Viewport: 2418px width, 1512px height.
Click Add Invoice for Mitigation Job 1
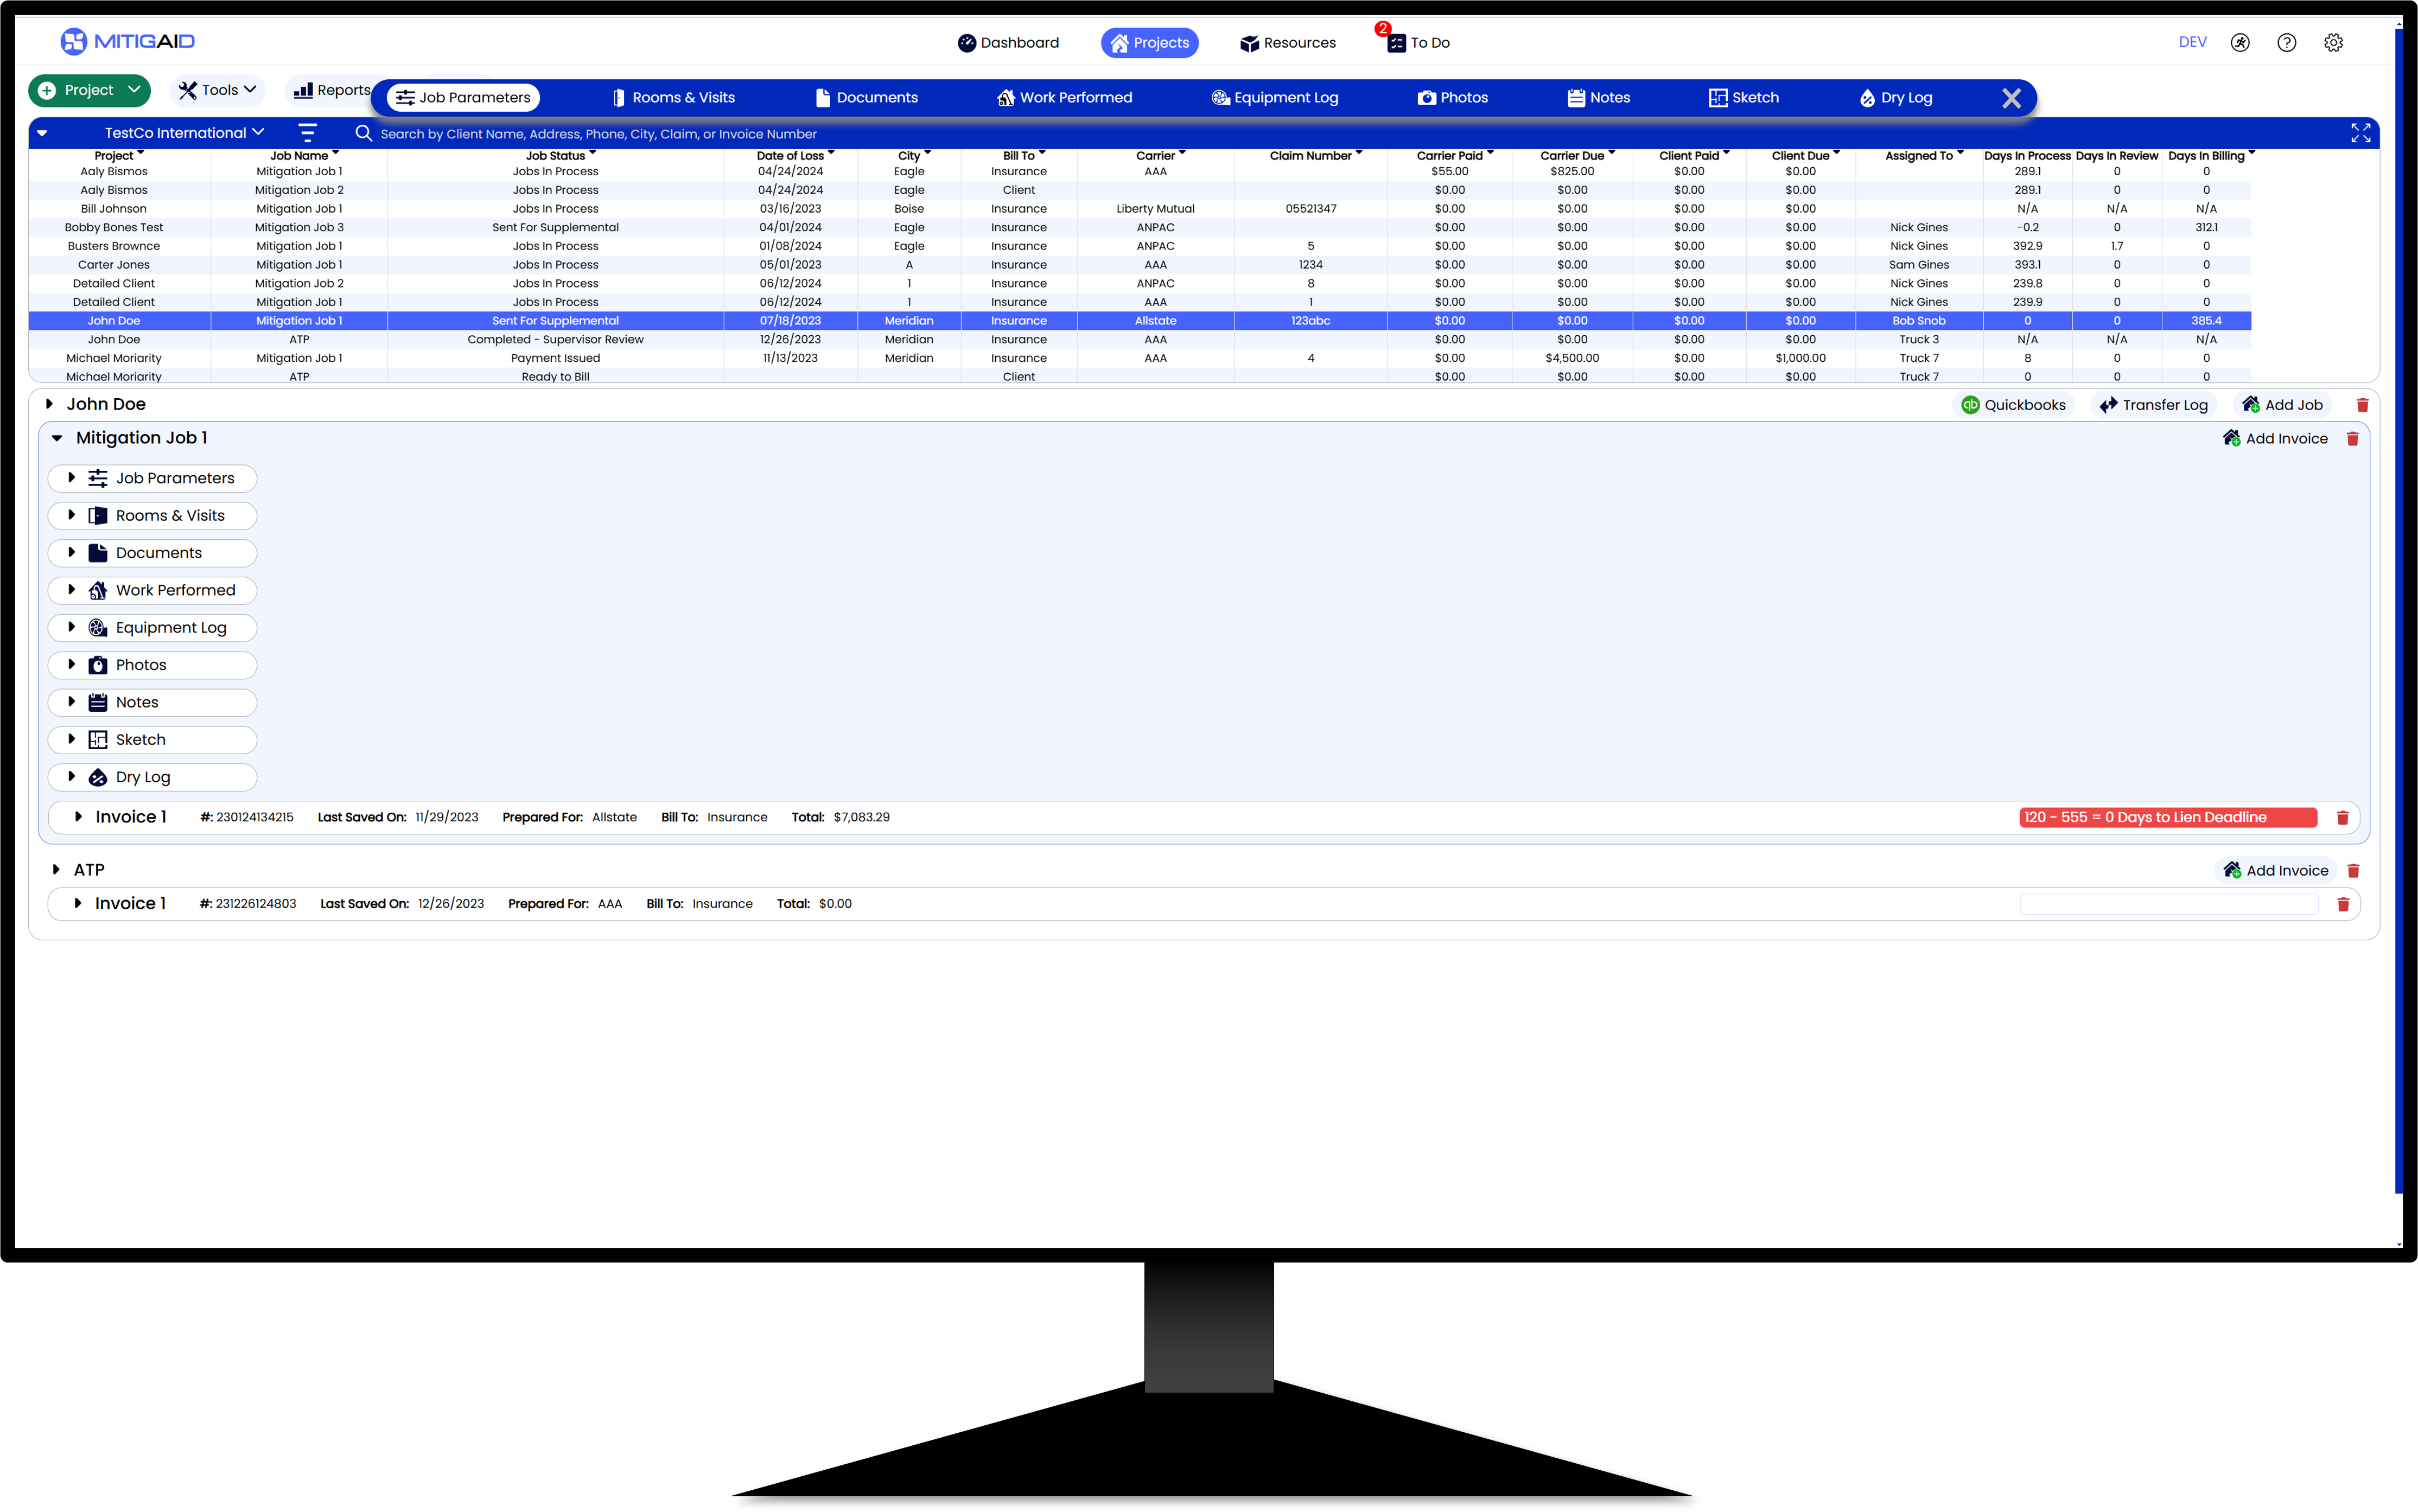(x=2274, y=438)
